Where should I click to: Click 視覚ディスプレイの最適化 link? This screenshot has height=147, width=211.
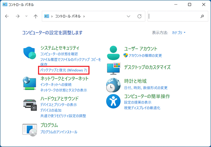click(x=142, y=108)
